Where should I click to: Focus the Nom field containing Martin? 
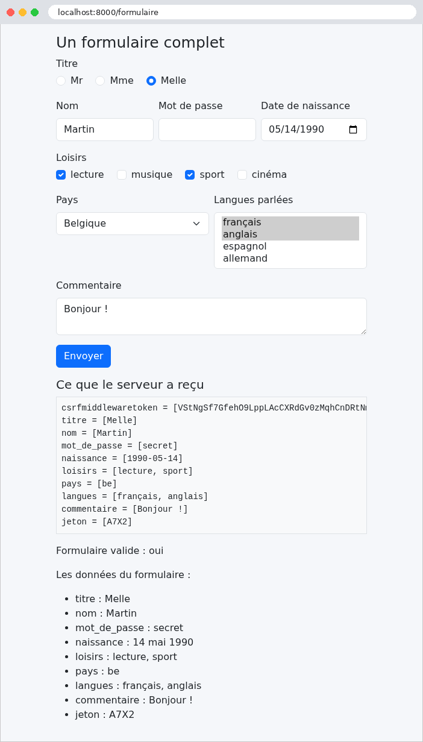pos(105,130)
